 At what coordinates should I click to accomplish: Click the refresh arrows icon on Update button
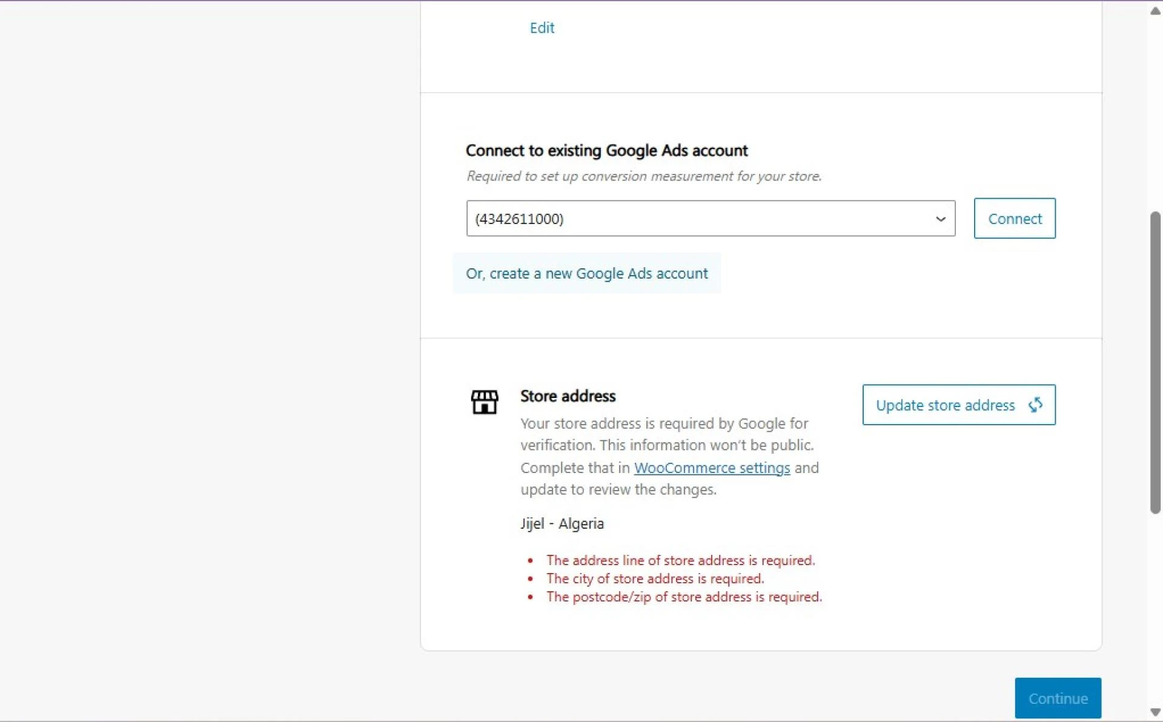tap(1035, 405)
